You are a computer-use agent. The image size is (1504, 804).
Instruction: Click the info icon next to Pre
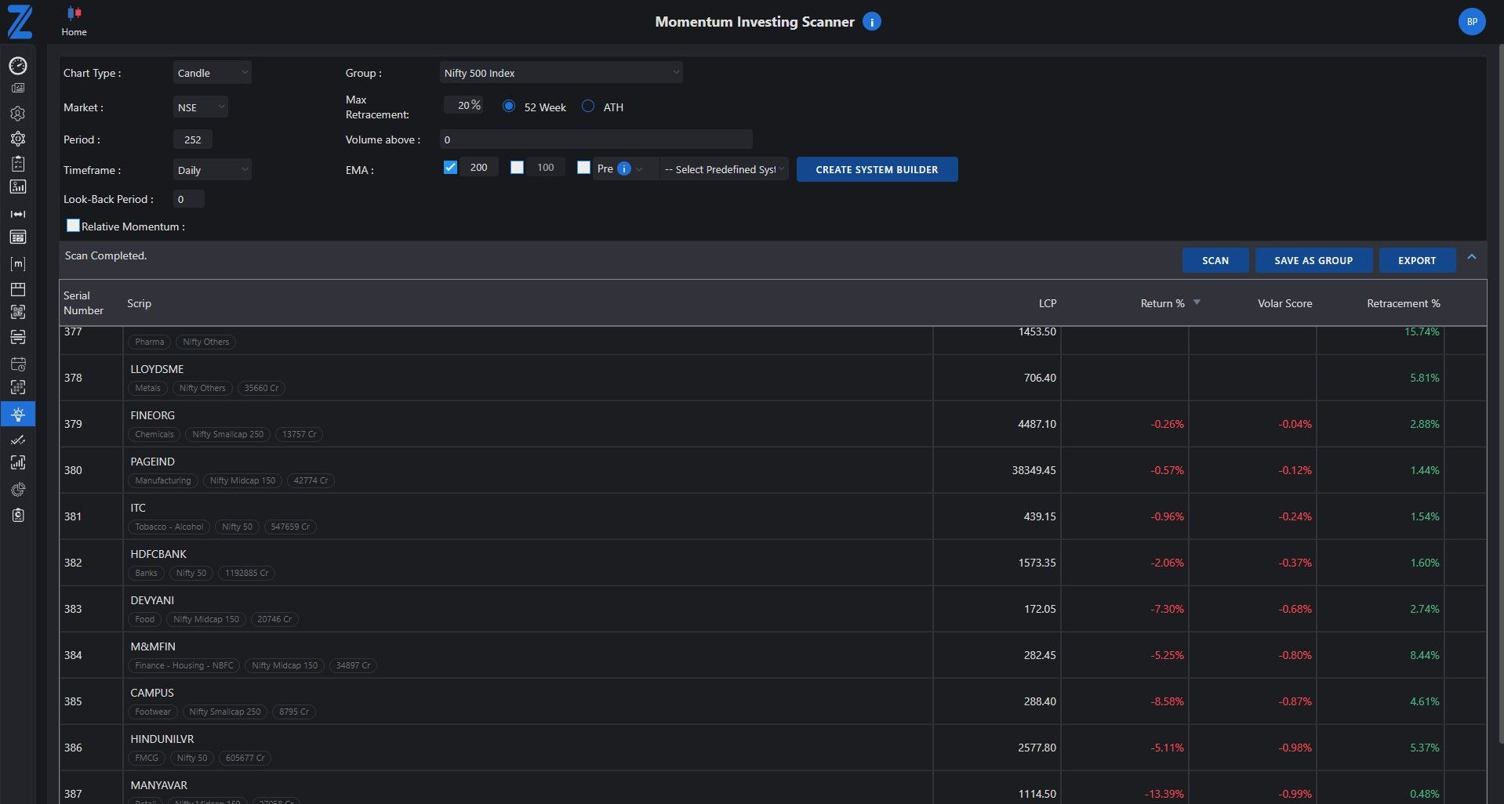(624, 168)
